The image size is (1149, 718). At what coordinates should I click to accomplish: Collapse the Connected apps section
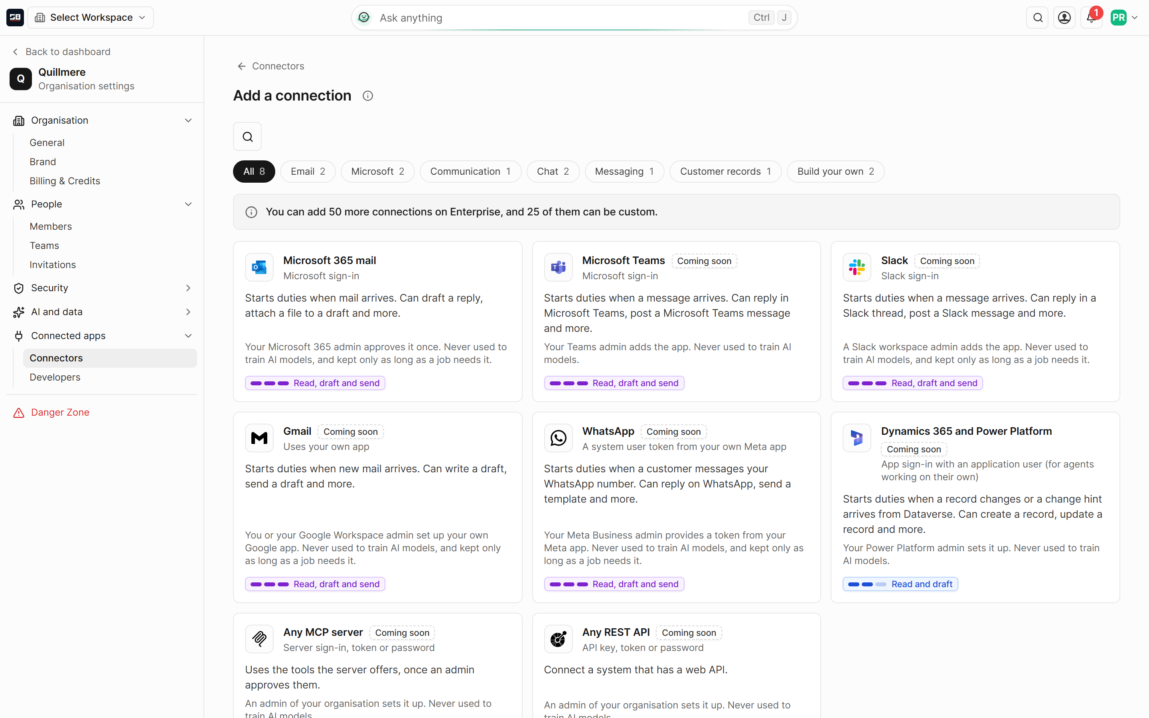click(x=188, y=336)
